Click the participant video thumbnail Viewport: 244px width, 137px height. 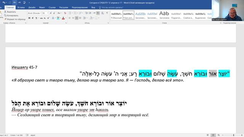[228, 10]
